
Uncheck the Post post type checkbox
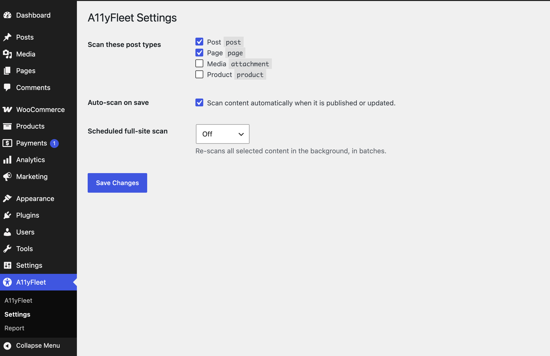coord(199,42)
